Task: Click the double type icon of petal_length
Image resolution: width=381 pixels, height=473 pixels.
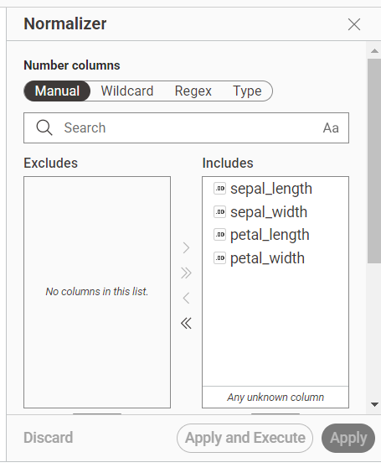Action: click(219, 235)
